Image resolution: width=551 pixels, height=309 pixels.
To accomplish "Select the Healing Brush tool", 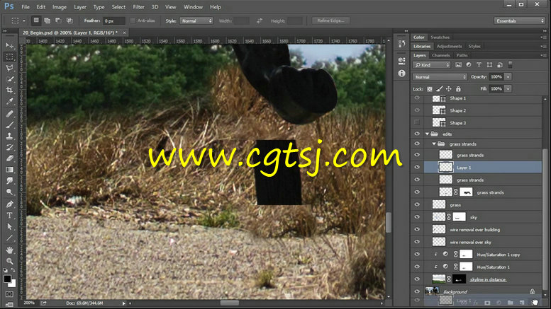I will 9,114.
